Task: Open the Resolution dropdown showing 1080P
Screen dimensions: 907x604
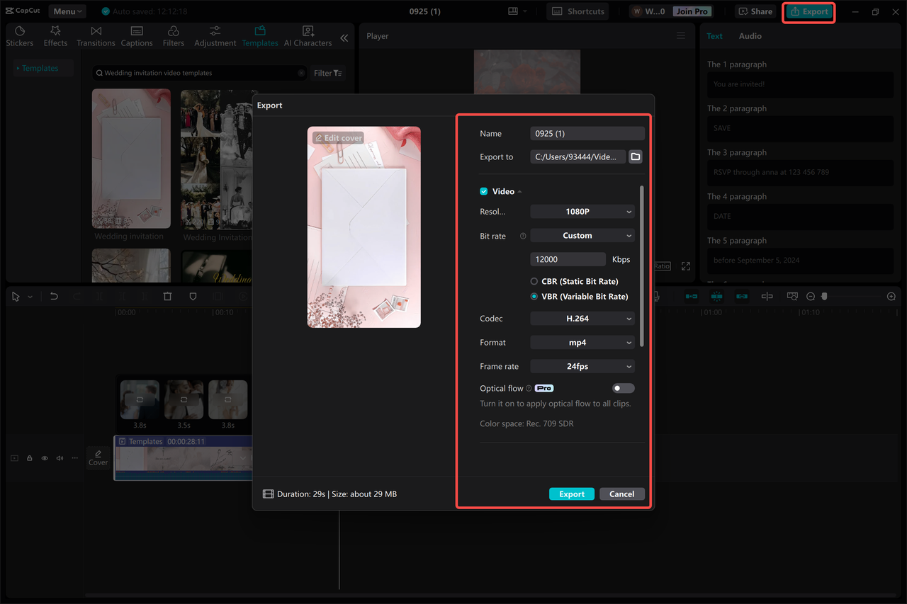Action: tap(582, 211)
